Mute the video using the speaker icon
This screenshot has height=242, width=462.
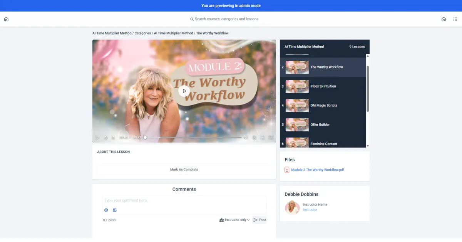coord(246,138)
